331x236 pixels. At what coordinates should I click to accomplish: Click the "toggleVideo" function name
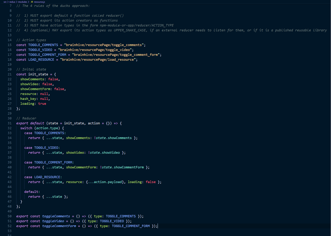point(53,221)
